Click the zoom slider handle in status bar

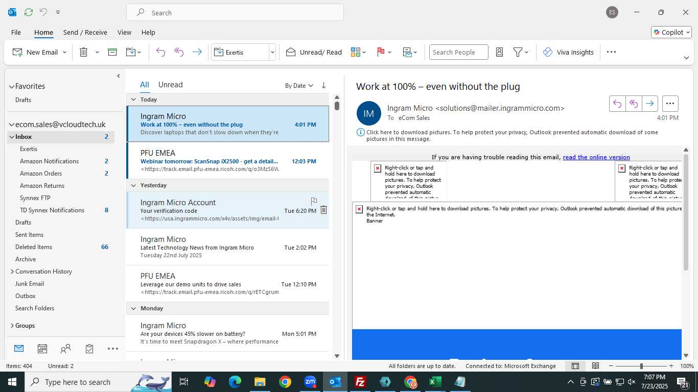(641, 366)
